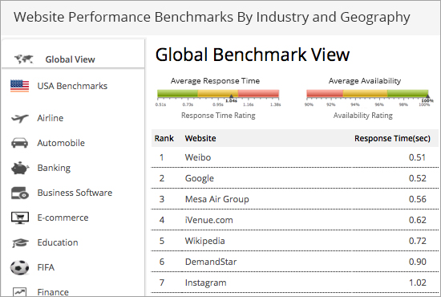Click the 0.90 response time value
Image resolution: width=441 pixels, height=297 pixels.
pos(418,262)
